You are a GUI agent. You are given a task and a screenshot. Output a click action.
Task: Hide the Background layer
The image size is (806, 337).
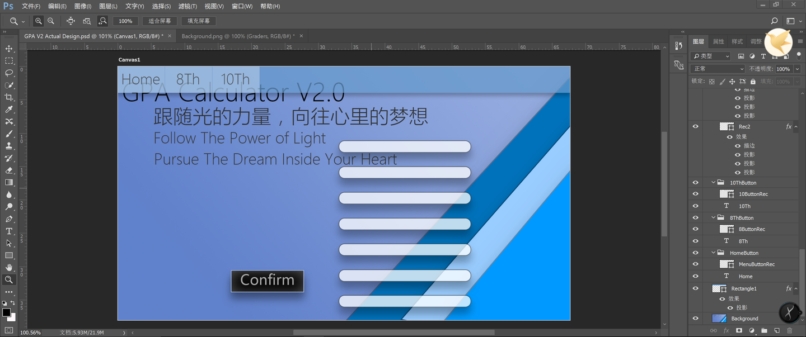click(x=695, y=318)
